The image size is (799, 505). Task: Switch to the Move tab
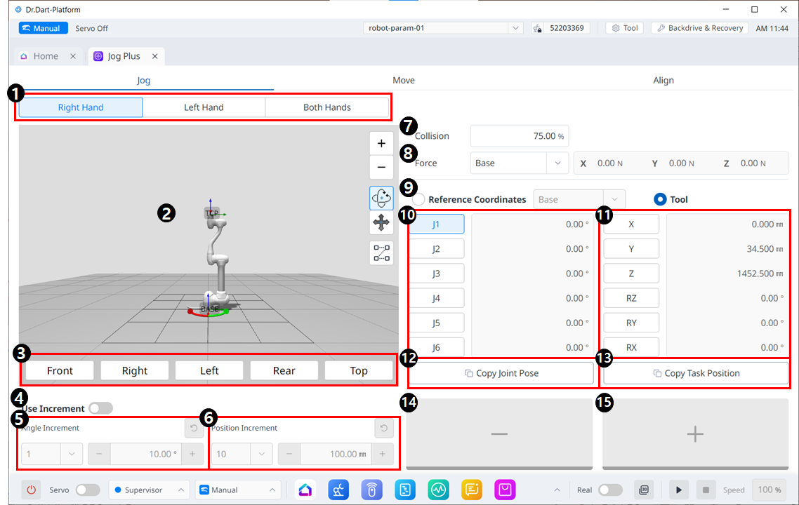pyautogui.click(x=403, y=80)
